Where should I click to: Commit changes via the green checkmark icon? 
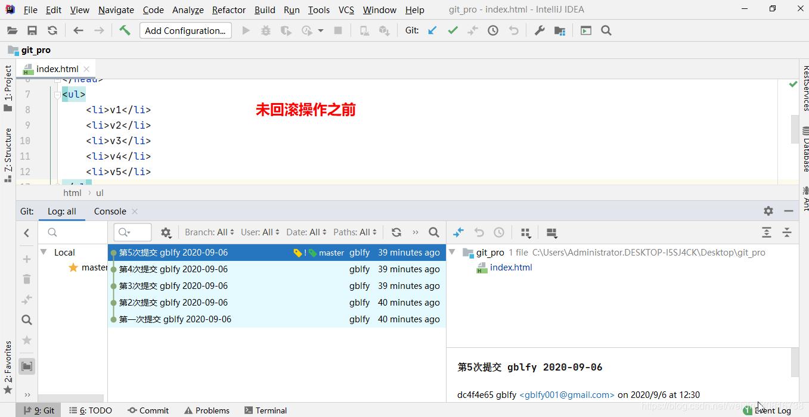pyautogui.click(x=453, y=30)
